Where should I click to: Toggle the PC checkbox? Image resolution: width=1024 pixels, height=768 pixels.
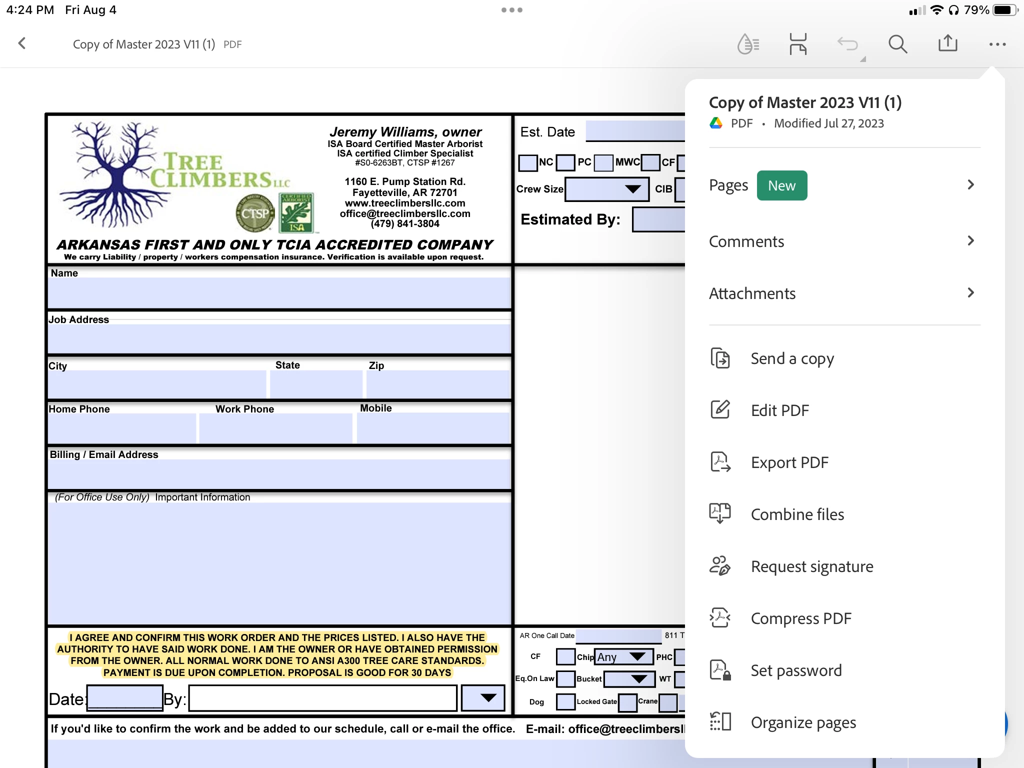click(566, 162)
